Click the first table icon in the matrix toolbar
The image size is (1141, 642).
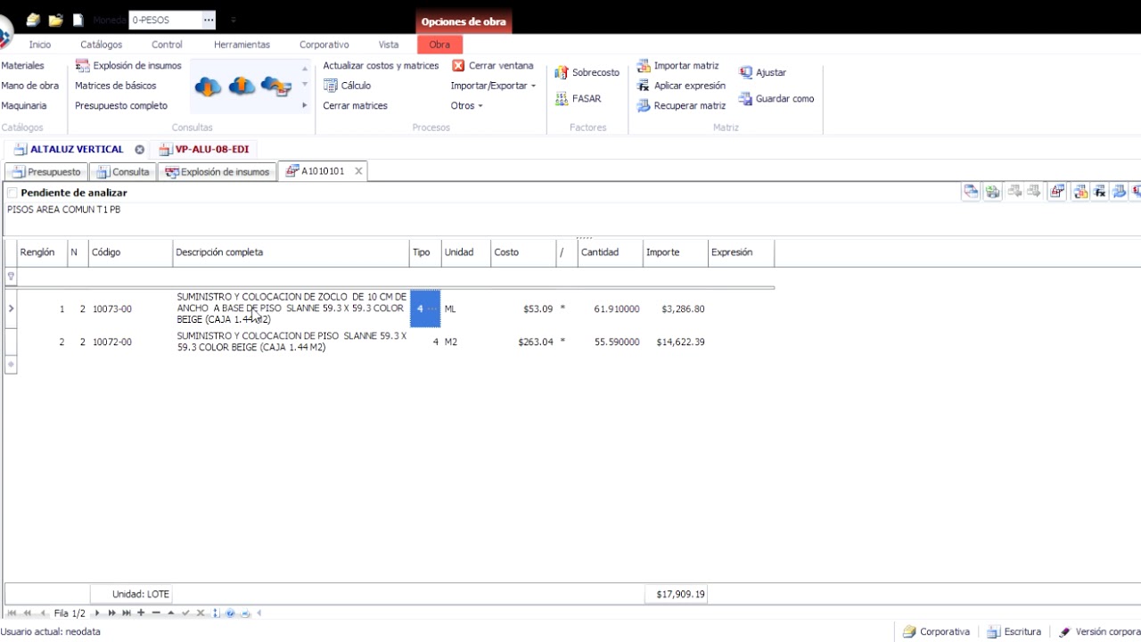tap(971, 192)
